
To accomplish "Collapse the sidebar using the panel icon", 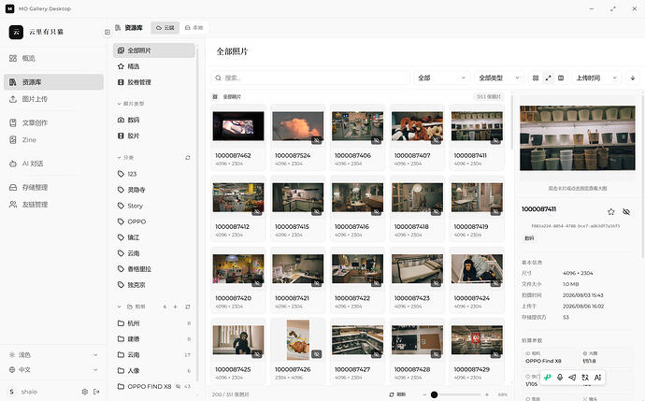I will click(107, 32).
